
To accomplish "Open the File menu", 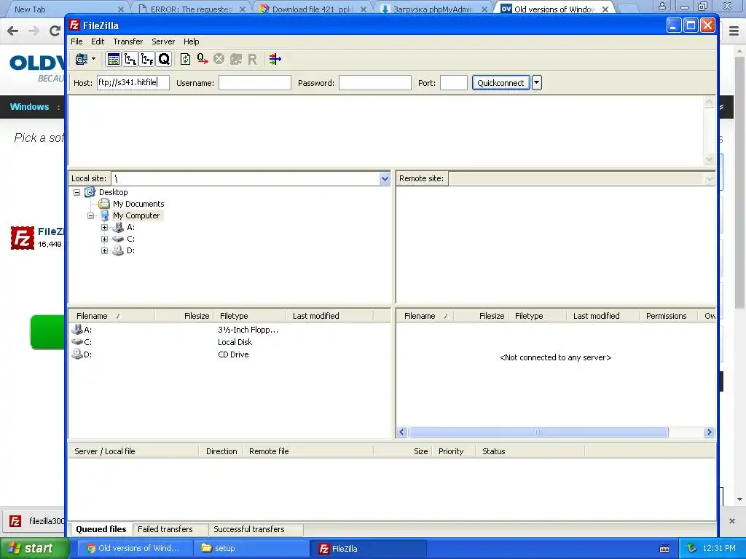I will click(76, 41).
